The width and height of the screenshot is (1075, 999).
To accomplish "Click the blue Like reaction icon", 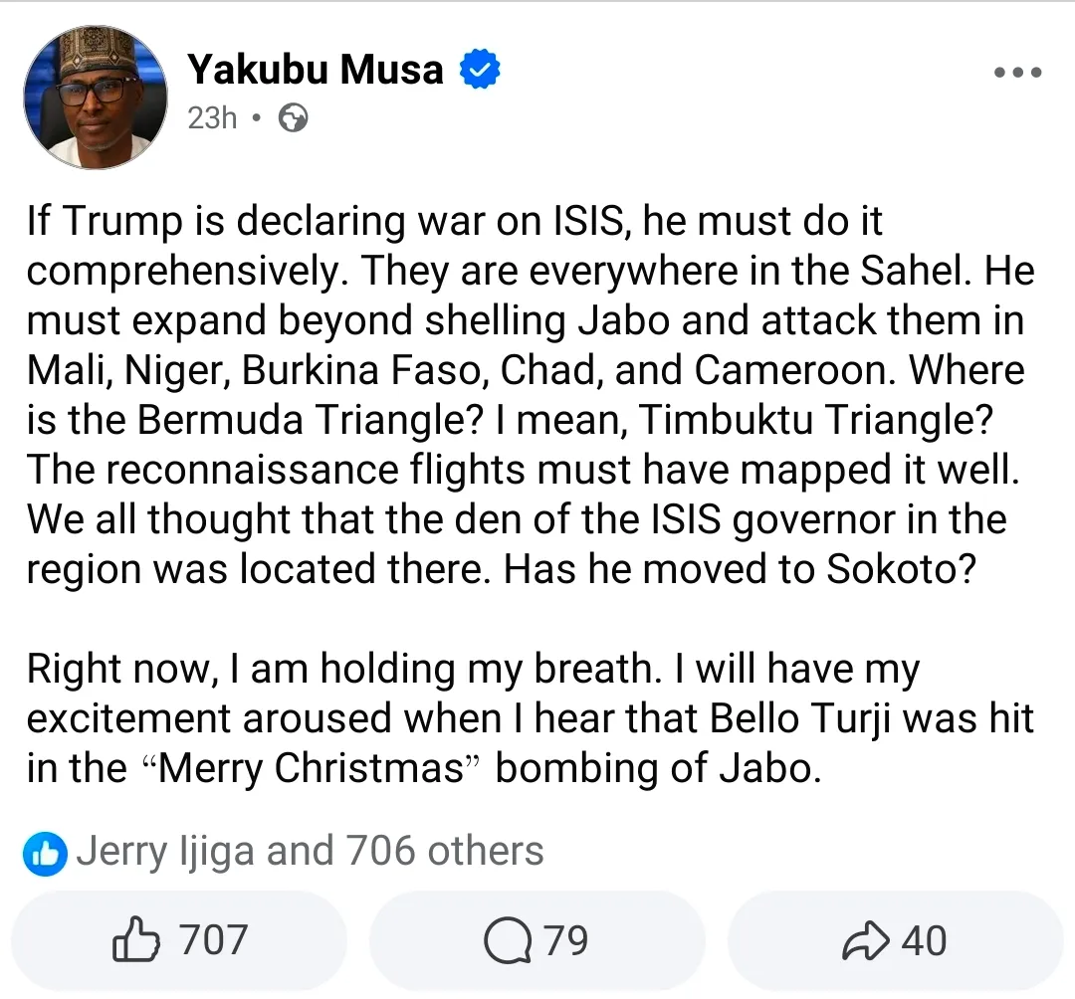I will point(46,853).
